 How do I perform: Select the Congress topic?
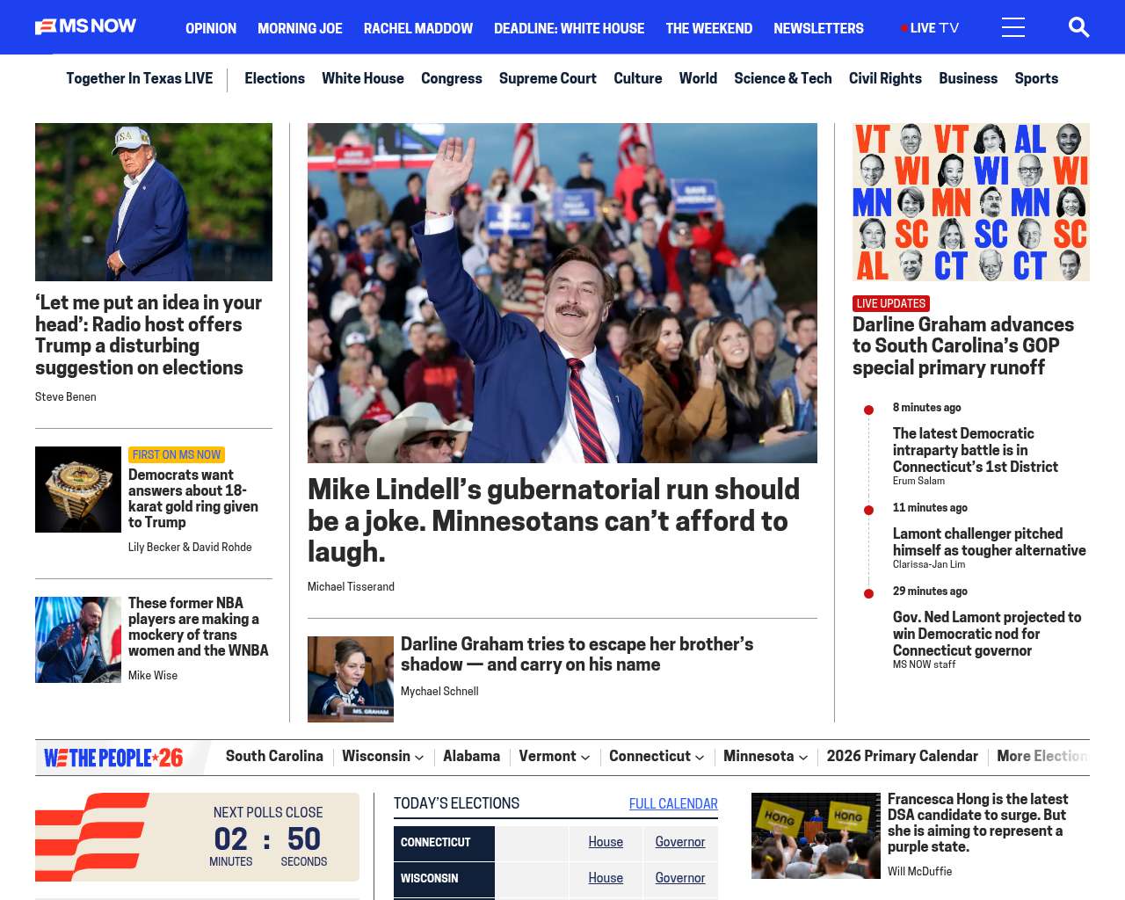[452, 78]
